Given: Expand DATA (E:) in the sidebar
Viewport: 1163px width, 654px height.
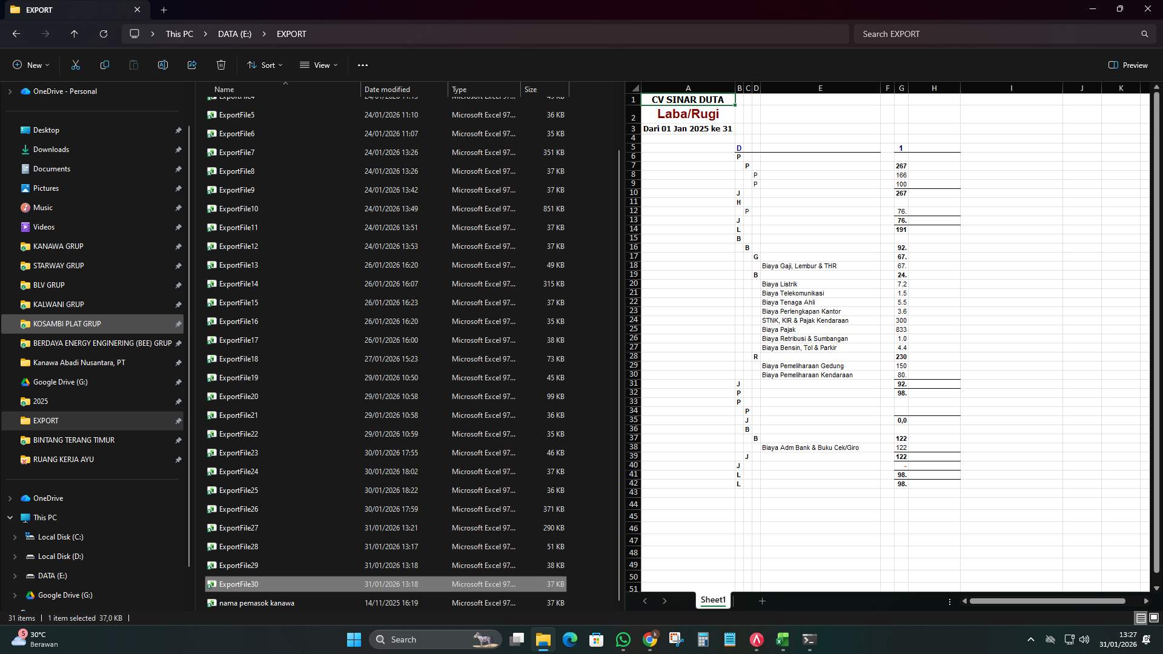Looking at the screenshot, I should click(x=13, y=576).
